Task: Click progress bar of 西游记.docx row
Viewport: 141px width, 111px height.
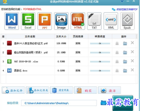Action: (x=100, y=71)
